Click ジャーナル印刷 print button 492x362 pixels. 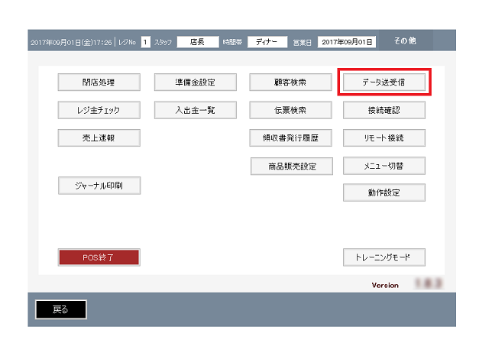[x=99, y=186]
